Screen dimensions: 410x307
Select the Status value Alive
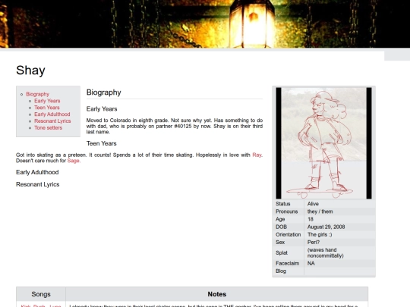(x=313, y=204)
